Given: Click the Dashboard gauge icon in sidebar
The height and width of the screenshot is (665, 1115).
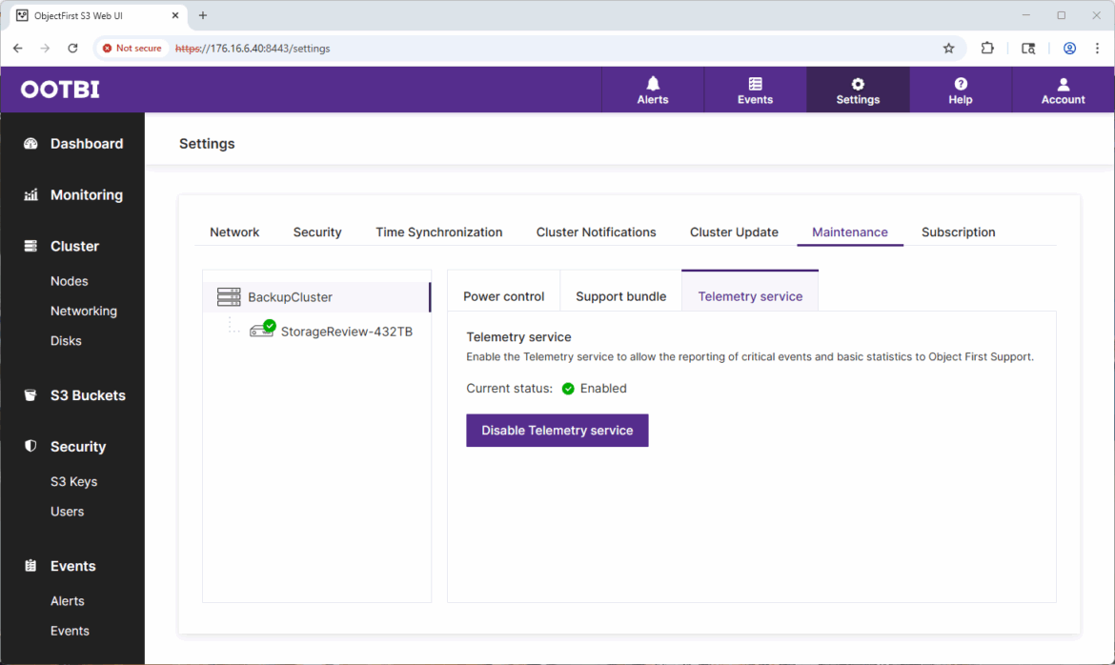Looking at the screenshot, I should pyautogui.click(x=30, y=144).
